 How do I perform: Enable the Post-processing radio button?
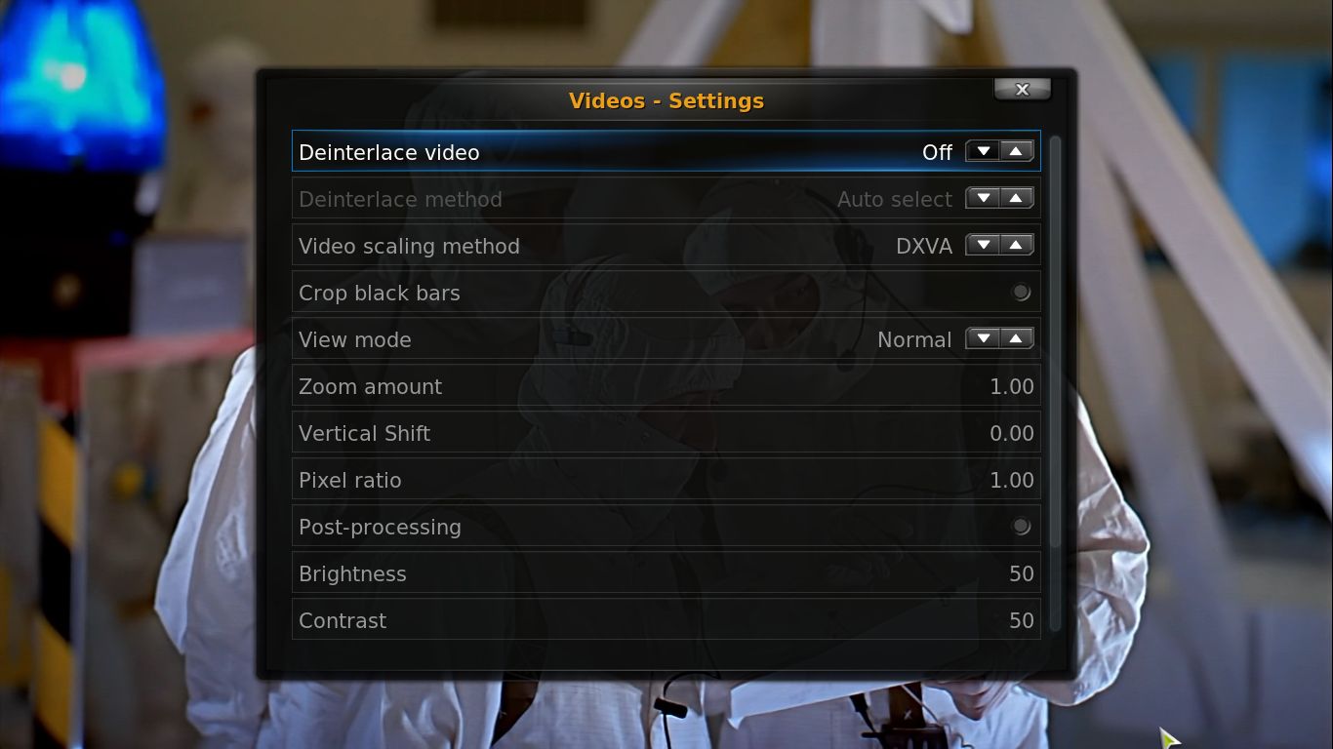point(1021,527)
